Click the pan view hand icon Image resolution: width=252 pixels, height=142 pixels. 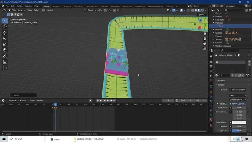(204, 39)
